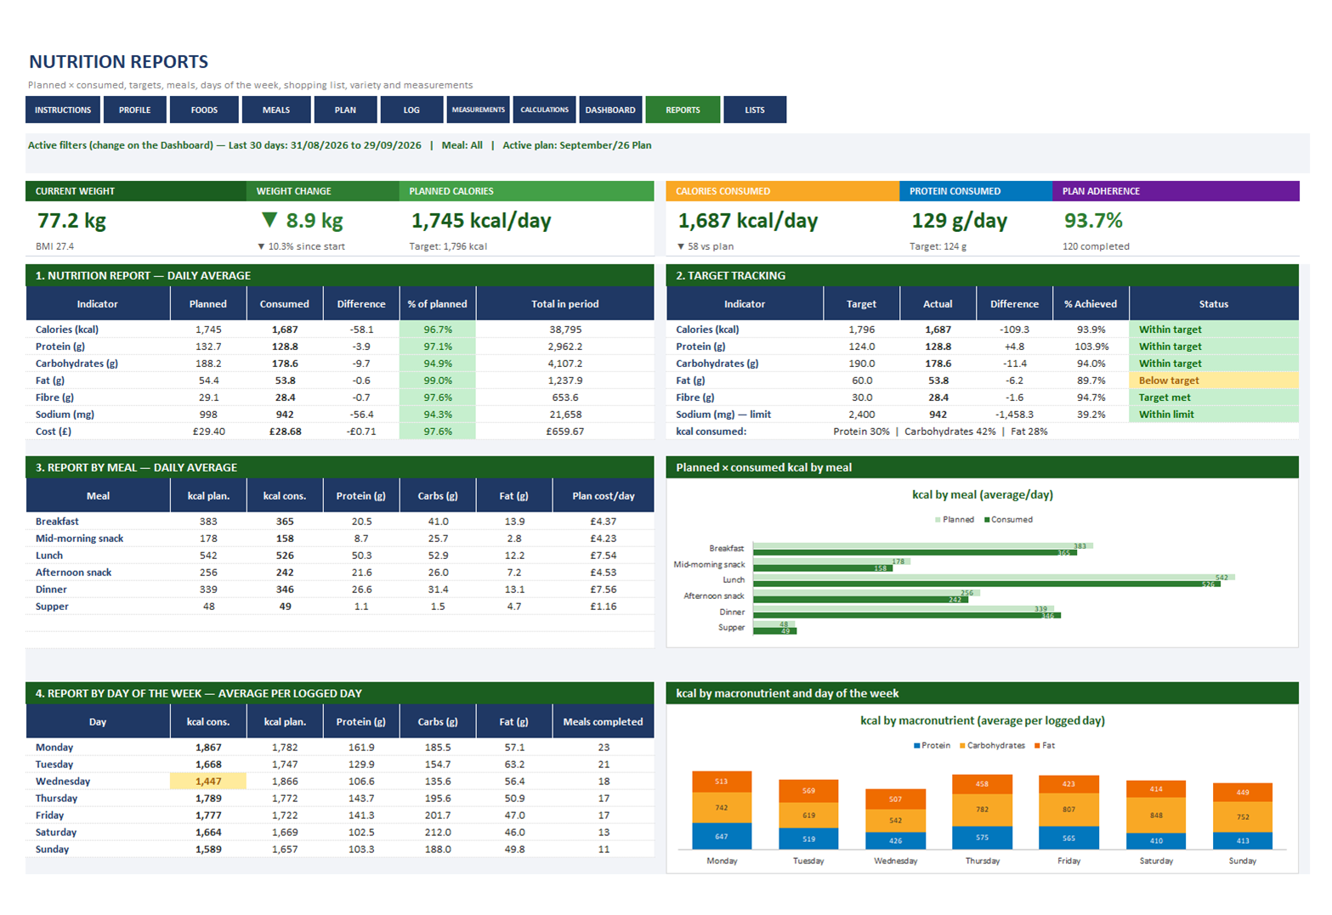
Task: Select the 'Target met' status for Fibre
Action: [x=1213, y=398]
